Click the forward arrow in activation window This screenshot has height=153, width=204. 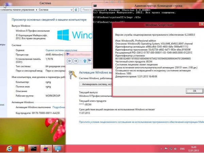(75, 61)
